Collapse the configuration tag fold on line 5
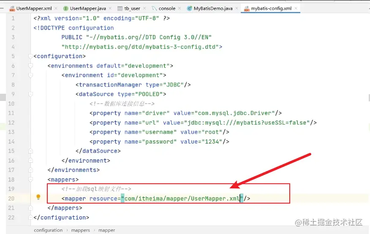Image resolution: width=370 pixels, height=234 pixels. 30,56
